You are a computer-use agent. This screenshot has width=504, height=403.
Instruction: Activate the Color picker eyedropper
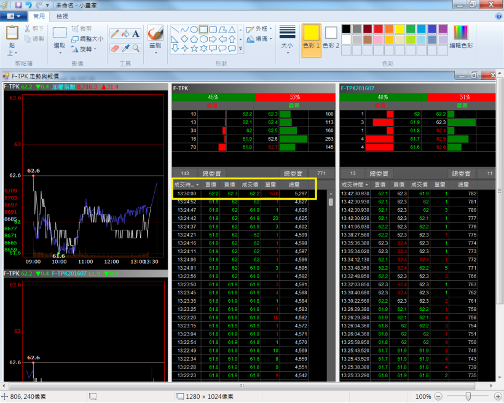[x=125, y=47]
